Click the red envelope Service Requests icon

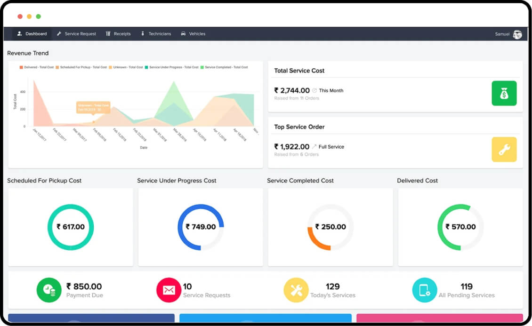pyautogui.click(x=169, y=290)
